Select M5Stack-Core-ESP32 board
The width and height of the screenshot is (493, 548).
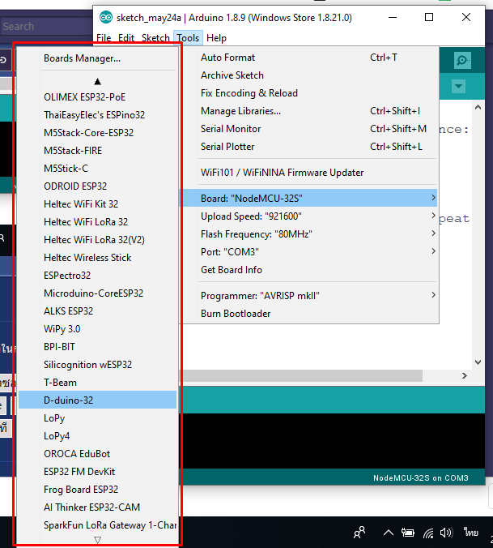[x=98, y=132]
